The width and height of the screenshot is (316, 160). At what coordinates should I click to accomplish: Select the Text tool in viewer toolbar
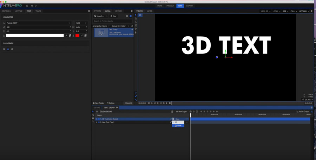(136, 22)
